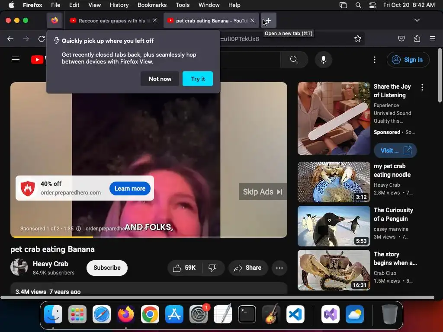Viewport: 443px width, 332px height.
Task: Open the View menu
Action: pyautogui.click(x=94, y=5)
